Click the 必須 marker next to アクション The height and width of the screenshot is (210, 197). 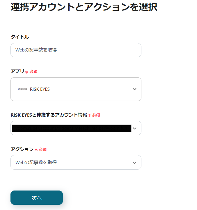[43, 150]
